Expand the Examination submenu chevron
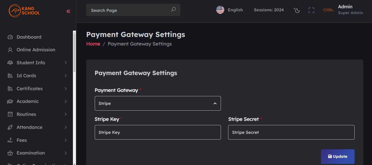 coord(66,153)
